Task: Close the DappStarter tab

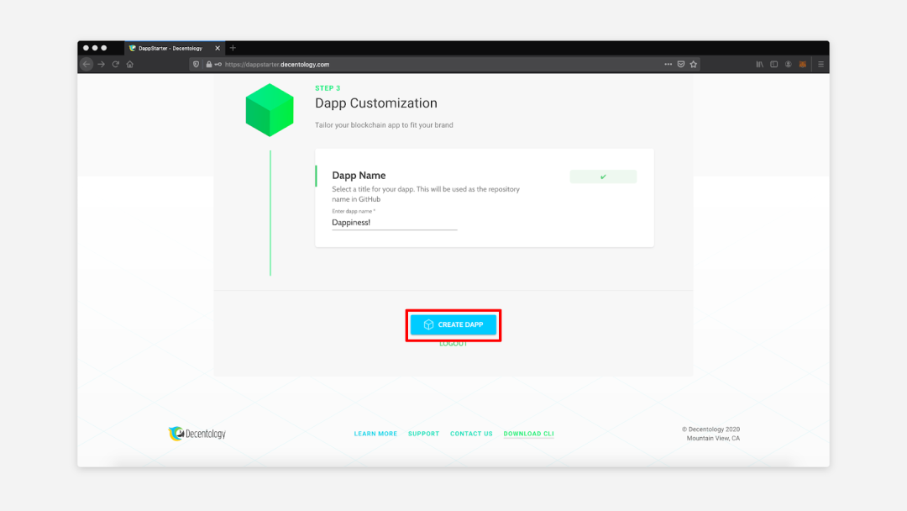Action: 218,48
